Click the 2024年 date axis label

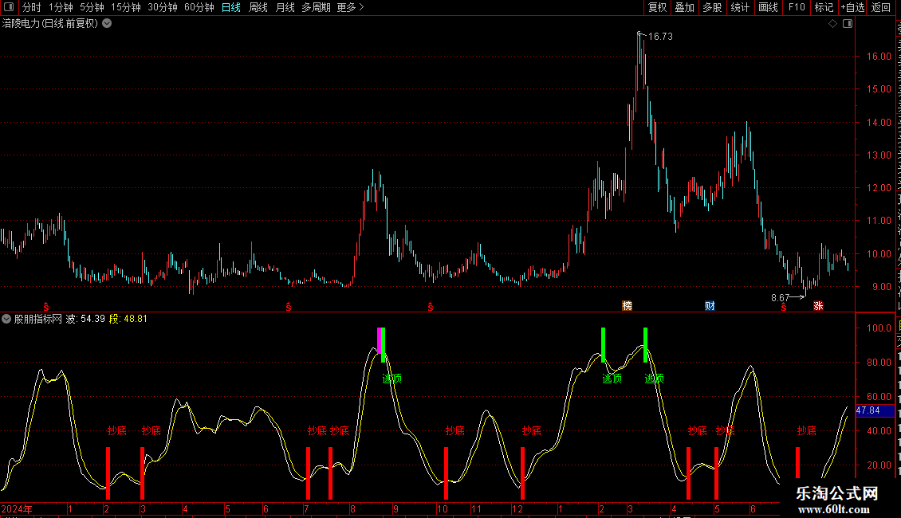click(x=17, y=509)
